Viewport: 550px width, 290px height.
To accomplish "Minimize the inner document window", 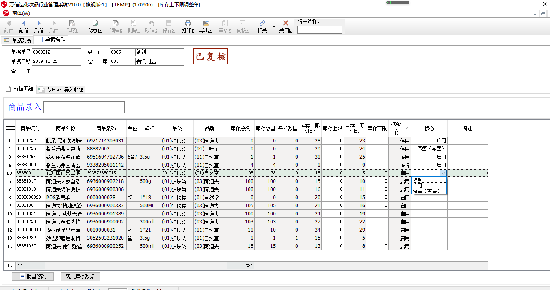I will pos(535,13).
